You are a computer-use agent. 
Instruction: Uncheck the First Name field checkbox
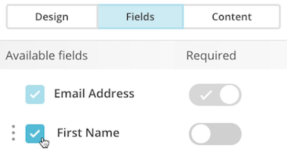click(35, 134)
